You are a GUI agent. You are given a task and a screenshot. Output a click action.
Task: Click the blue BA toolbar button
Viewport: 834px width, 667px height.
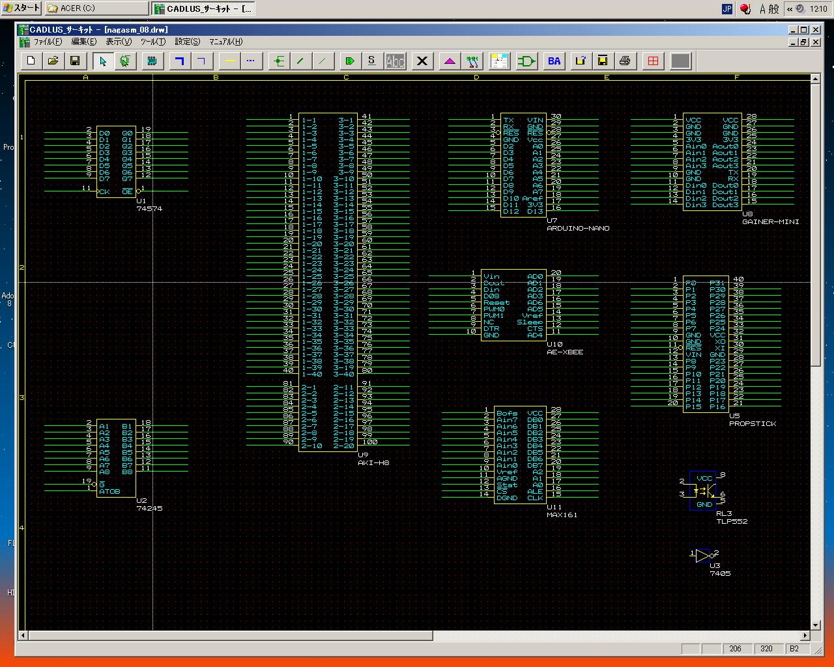[554, 61]
